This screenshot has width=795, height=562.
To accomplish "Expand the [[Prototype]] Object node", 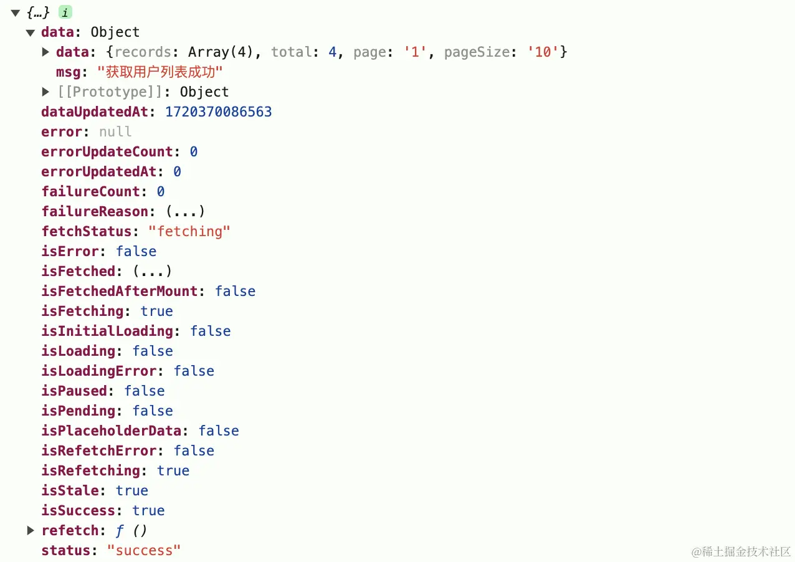I will click(45, 92).
